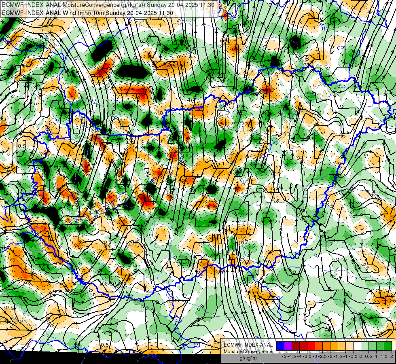The width and height of the screenshot is (396, 364).
Task: Click the red-orange swatch between -3 and -2.5
Action: point(319,346)
